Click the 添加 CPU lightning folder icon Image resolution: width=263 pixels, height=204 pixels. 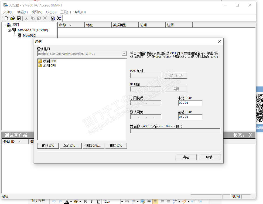[40, 65]
